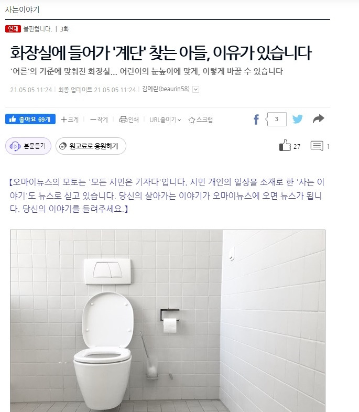Share the article on Twitter
This screenshot has height=412, width=359.
tap(297, 120)
